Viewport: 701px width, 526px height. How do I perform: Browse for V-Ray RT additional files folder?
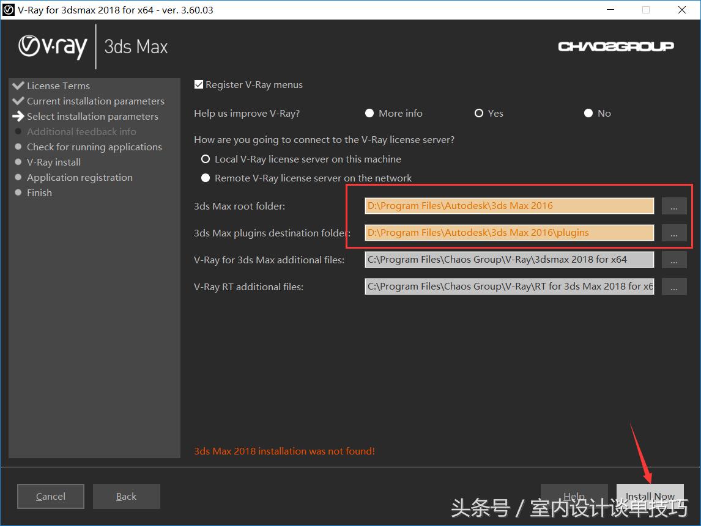point(674,287)
